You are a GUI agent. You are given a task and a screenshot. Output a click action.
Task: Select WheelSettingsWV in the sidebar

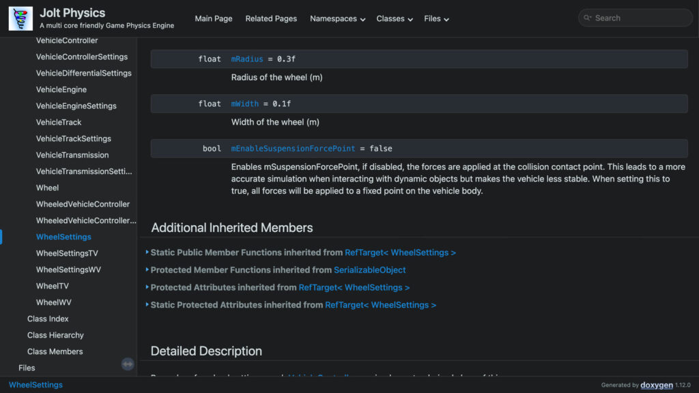click(68, 270)
